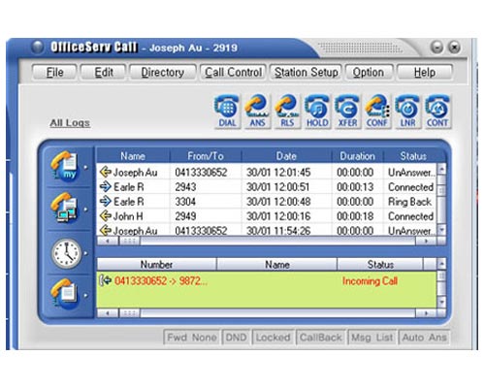The height and width of the screenshot is (388, 485).
Task: Open the File menu
Action: tap(54, 72)
